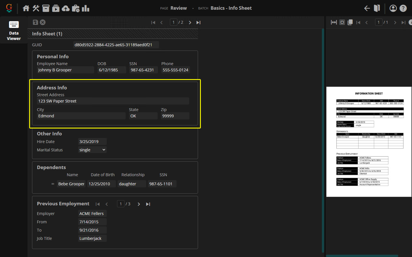Screen dimensions: 412x257
Task: Click the Employee Name field
Action: point(65,70)
